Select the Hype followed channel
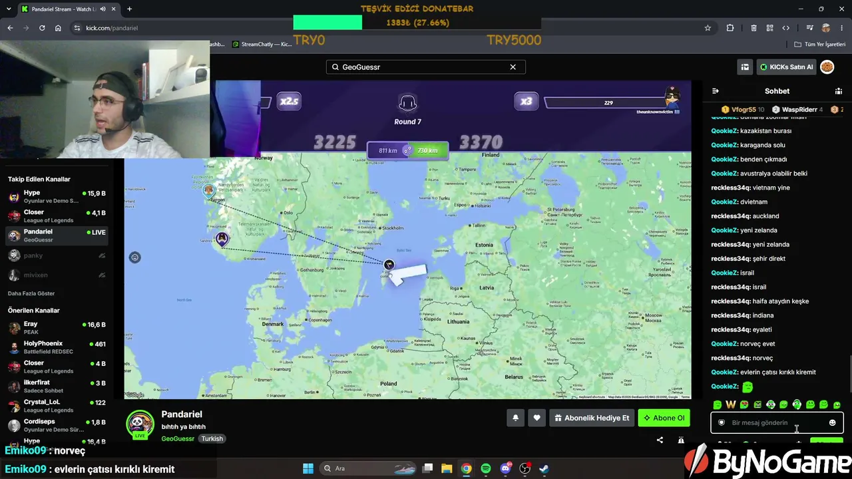Screen dimensions: 852x479 pos(57,196)
